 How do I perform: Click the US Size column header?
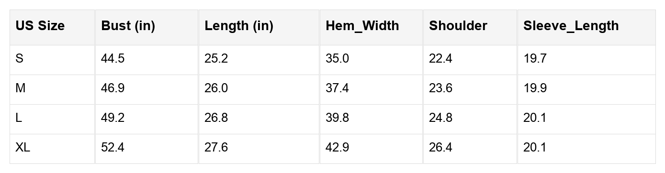(x=52, y=28)
